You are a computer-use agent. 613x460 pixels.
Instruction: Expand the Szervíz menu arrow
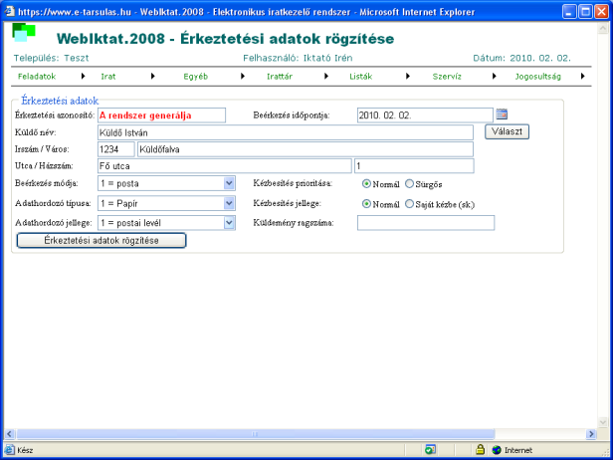point(495,77)
